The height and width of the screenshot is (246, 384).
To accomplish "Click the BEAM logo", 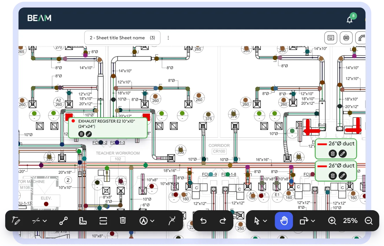I will pyautogui.click(x=39, y=18).
